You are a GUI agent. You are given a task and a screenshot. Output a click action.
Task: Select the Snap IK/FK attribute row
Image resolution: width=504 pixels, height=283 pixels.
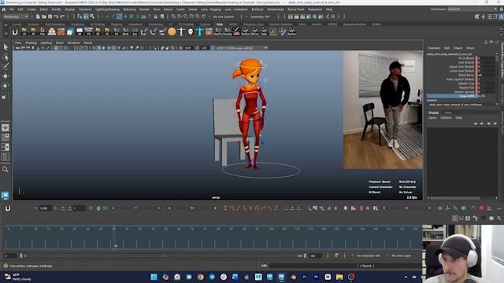(x=461, y=96)
